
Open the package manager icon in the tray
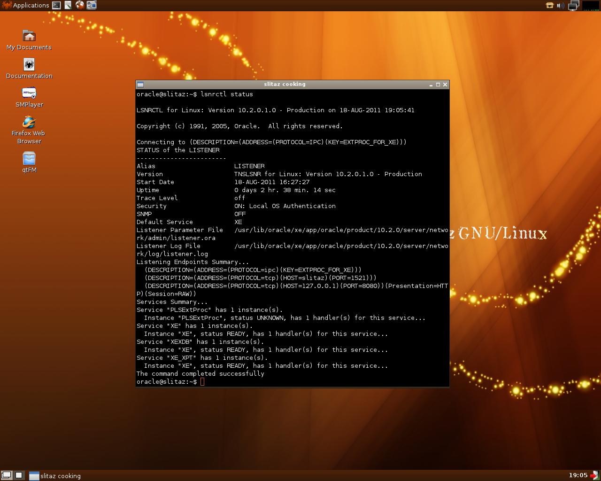pos(549,5)
